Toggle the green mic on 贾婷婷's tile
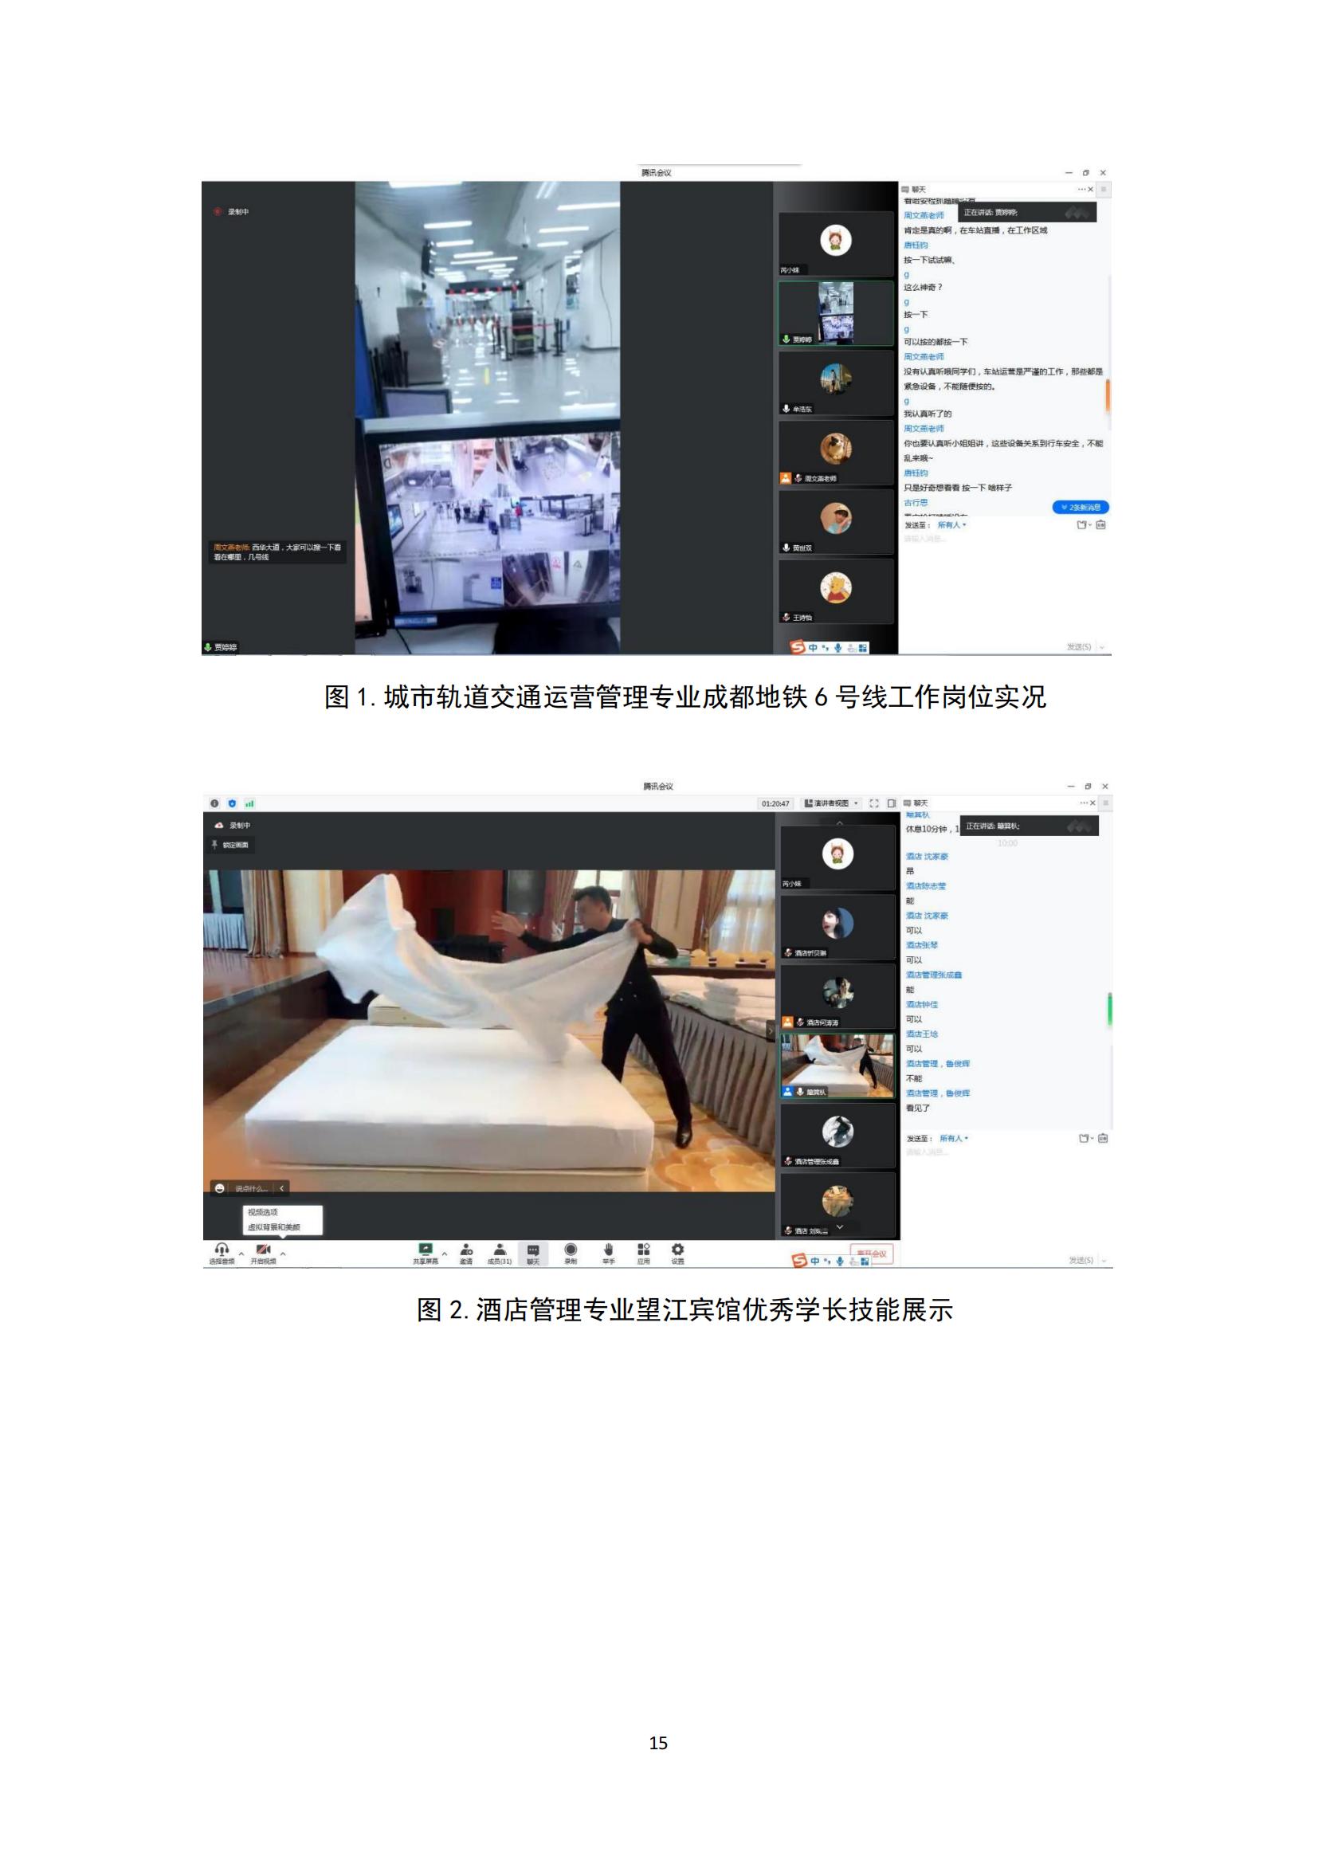 click(x=786, y=339)
